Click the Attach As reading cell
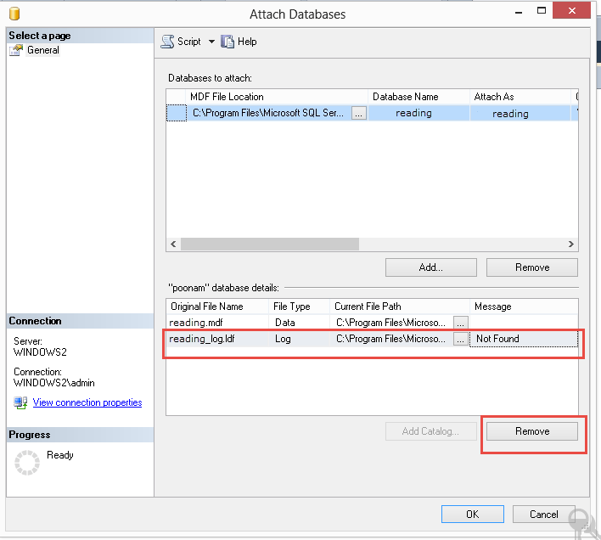 510,114
